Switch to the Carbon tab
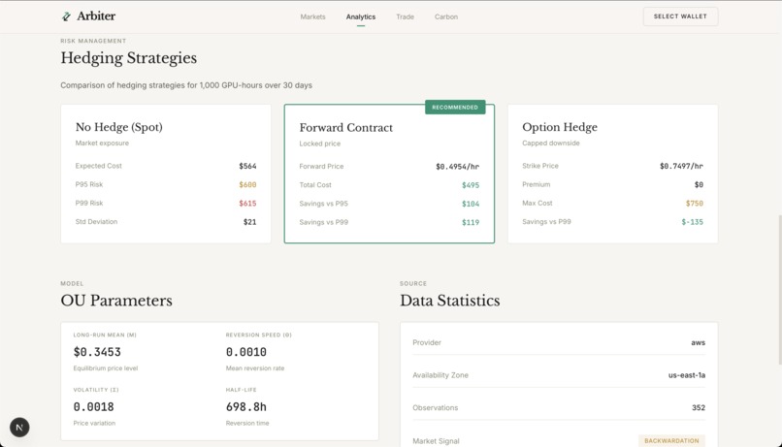The height and width of the screenshot is (447, 782). 446,16
